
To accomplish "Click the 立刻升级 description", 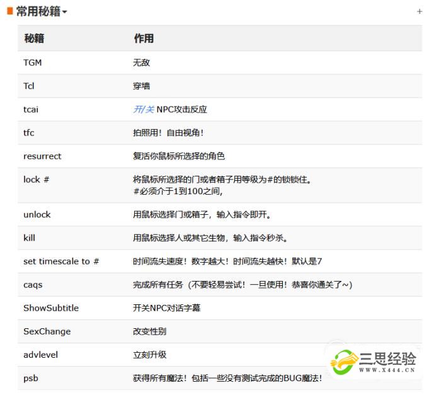I will pos(149,355).
